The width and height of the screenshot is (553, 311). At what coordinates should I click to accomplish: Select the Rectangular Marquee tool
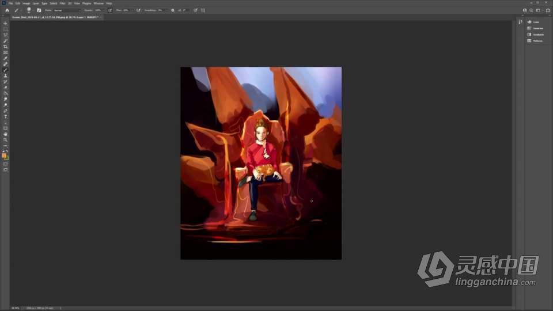coord(5,29)
